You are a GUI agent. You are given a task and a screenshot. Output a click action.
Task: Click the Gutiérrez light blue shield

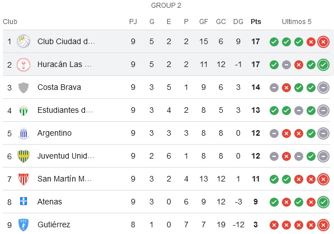(23, 225)
